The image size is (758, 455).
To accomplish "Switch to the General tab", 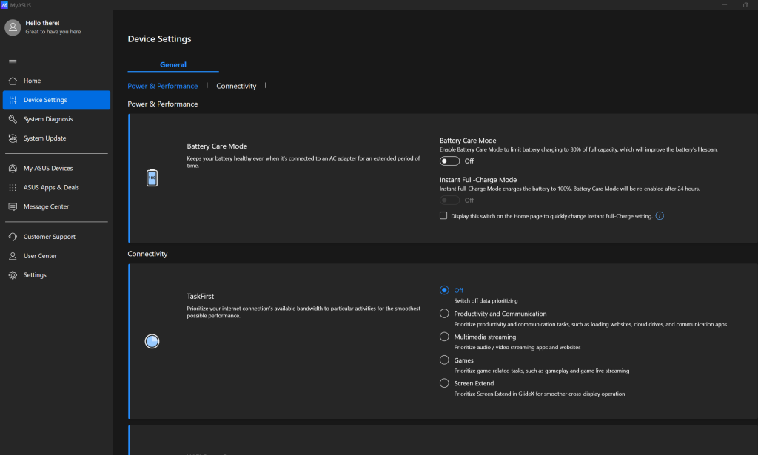I will [x=173, y=65].
